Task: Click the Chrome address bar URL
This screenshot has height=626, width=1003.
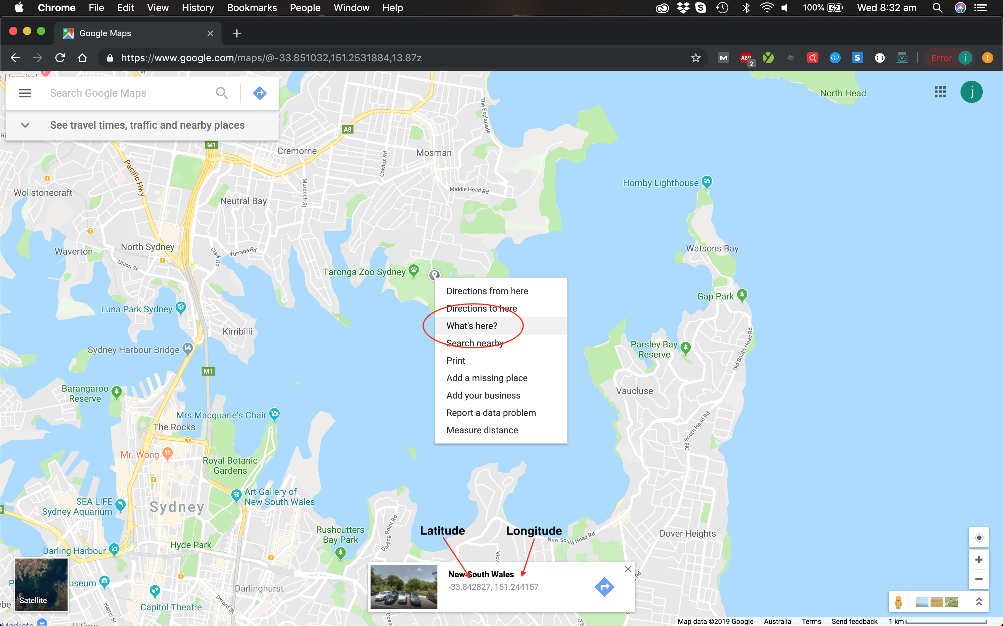Action: (x=271, y=58)
